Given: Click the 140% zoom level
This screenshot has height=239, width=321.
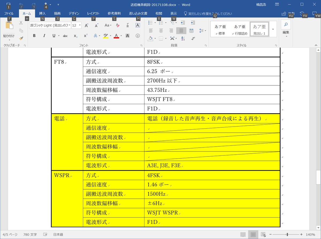Looking at the screenshot, I should pos(311,234).
